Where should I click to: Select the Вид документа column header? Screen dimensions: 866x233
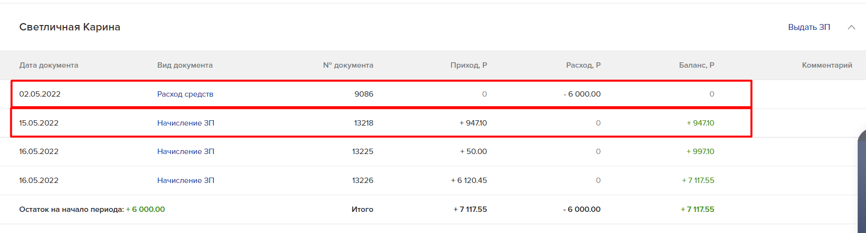click(185, 65)
